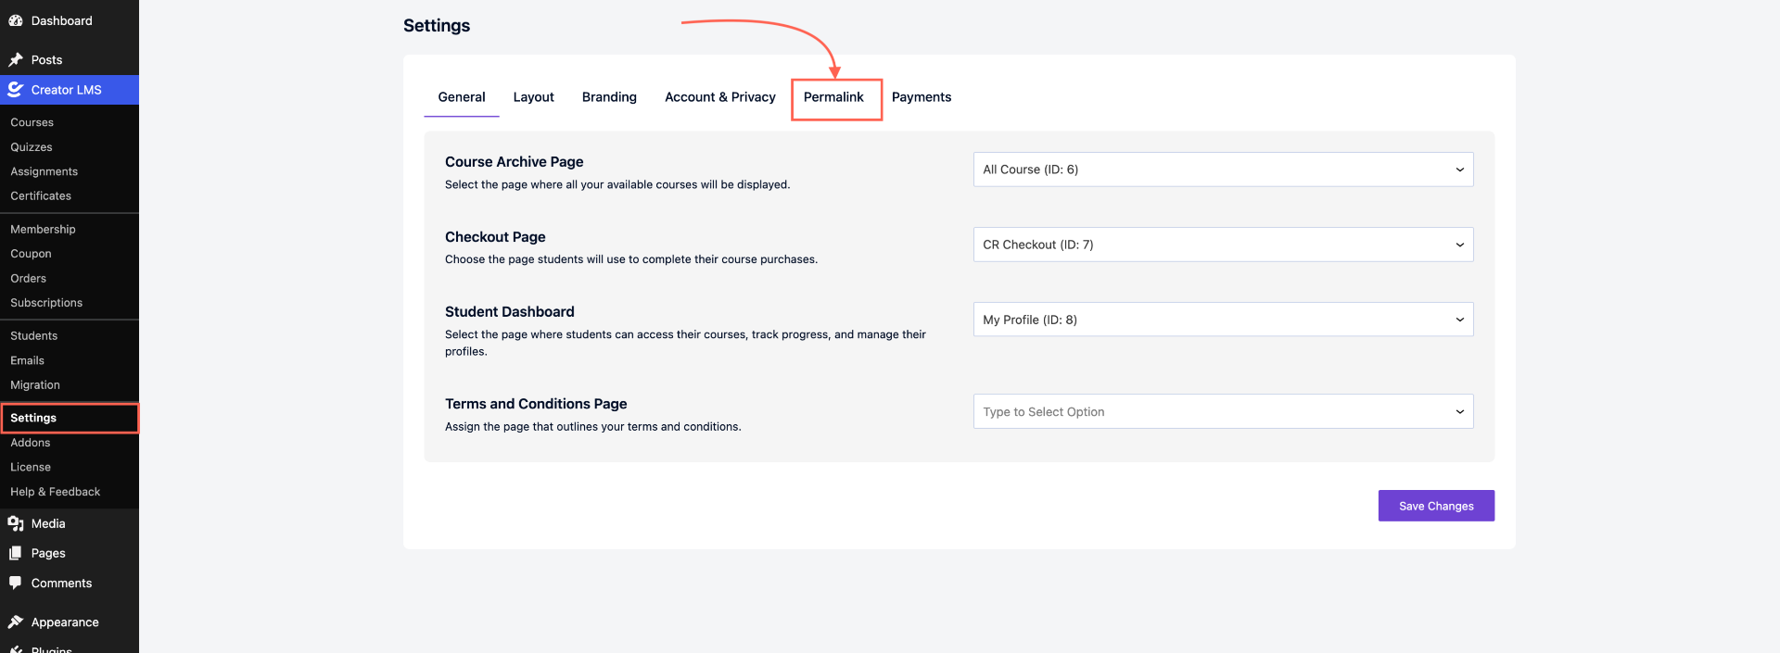The width and height of the screenshot is (1780, 653).
Task: Click the Comments bubble icon
Action: [16, 583]
